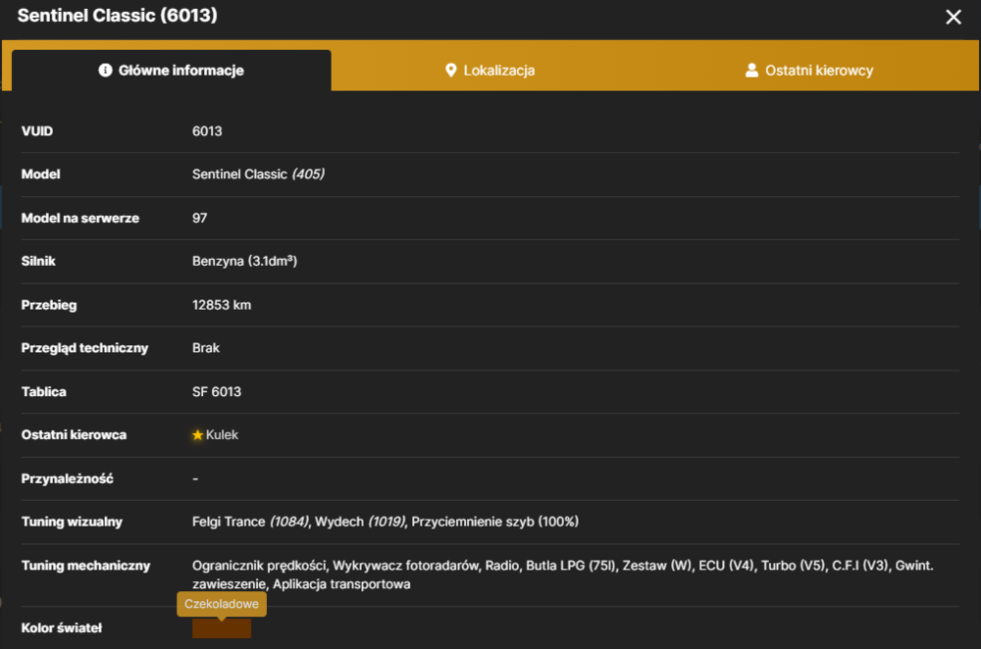981x649 pixels.
Task: Click the Aplikacja transportowa entry
Action: 341,584
